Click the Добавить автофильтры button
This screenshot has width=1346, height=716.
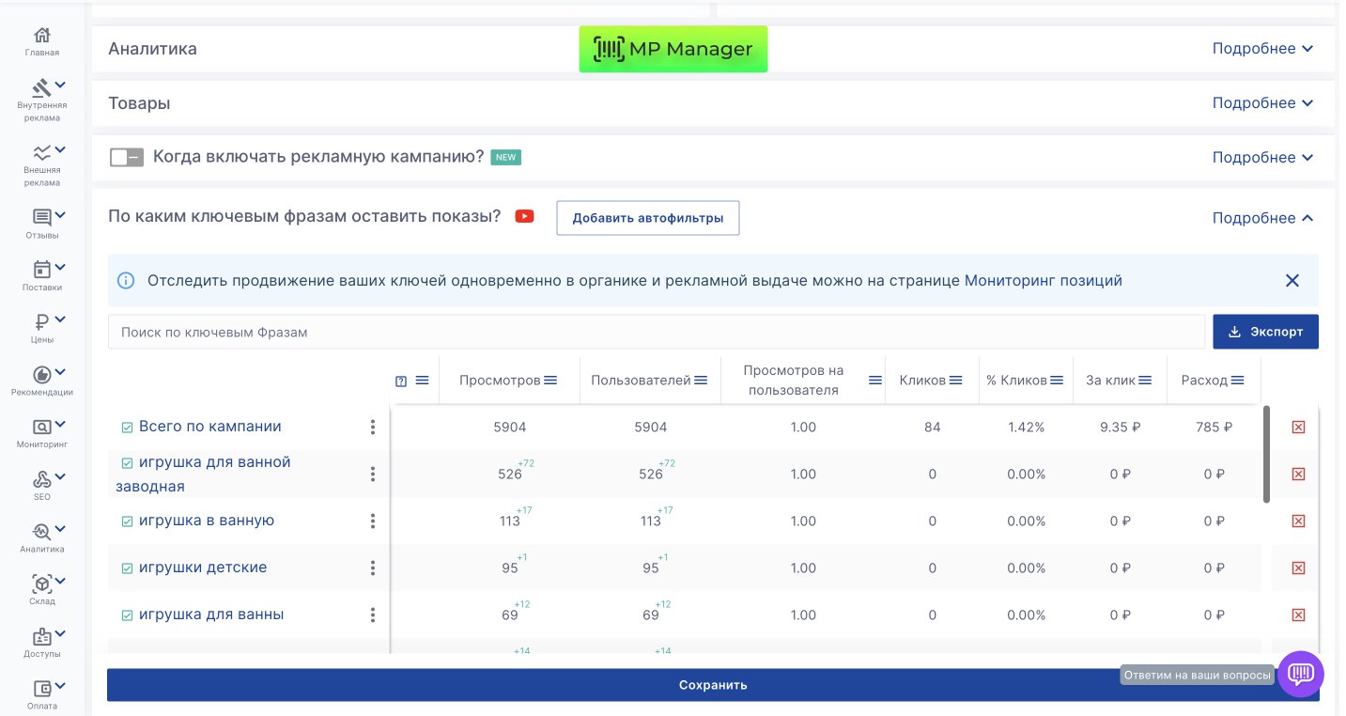point(647,218)
